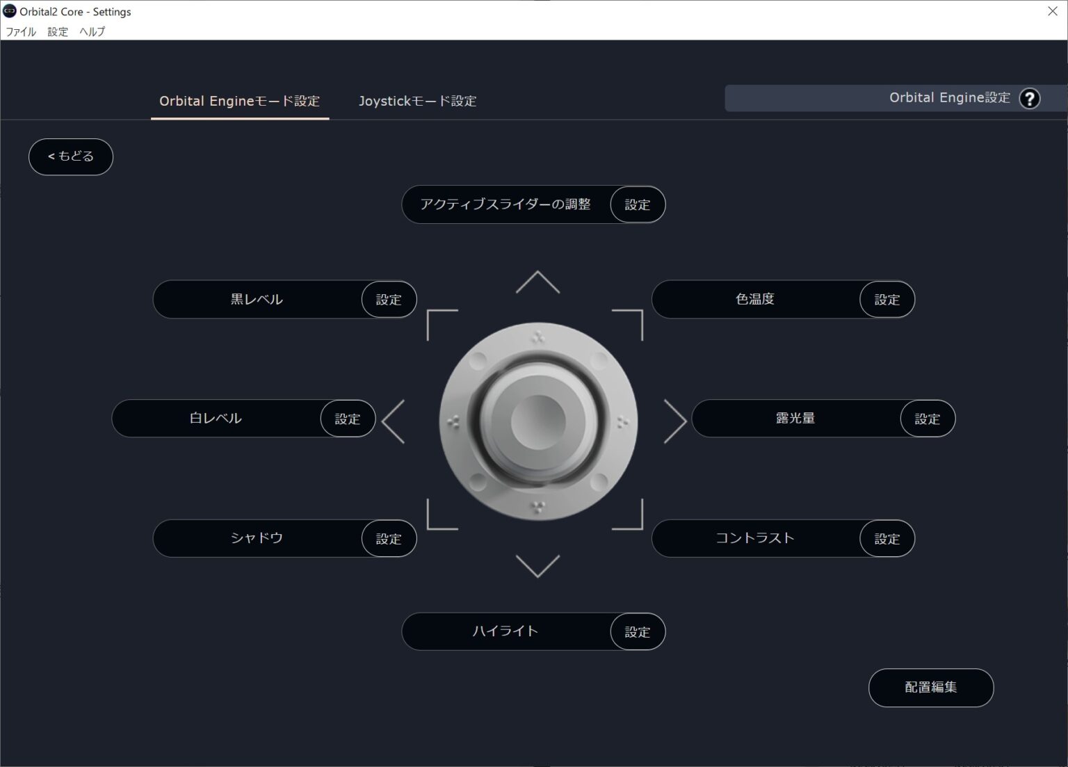Screen dimensions: 1068x767
Task: Click the Orbital2 app icon in the title bar
Action: (x=9, y=11)
